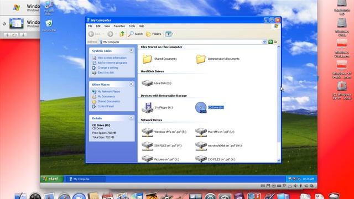Select Administrator's Documents folder icon

point(201,59)
